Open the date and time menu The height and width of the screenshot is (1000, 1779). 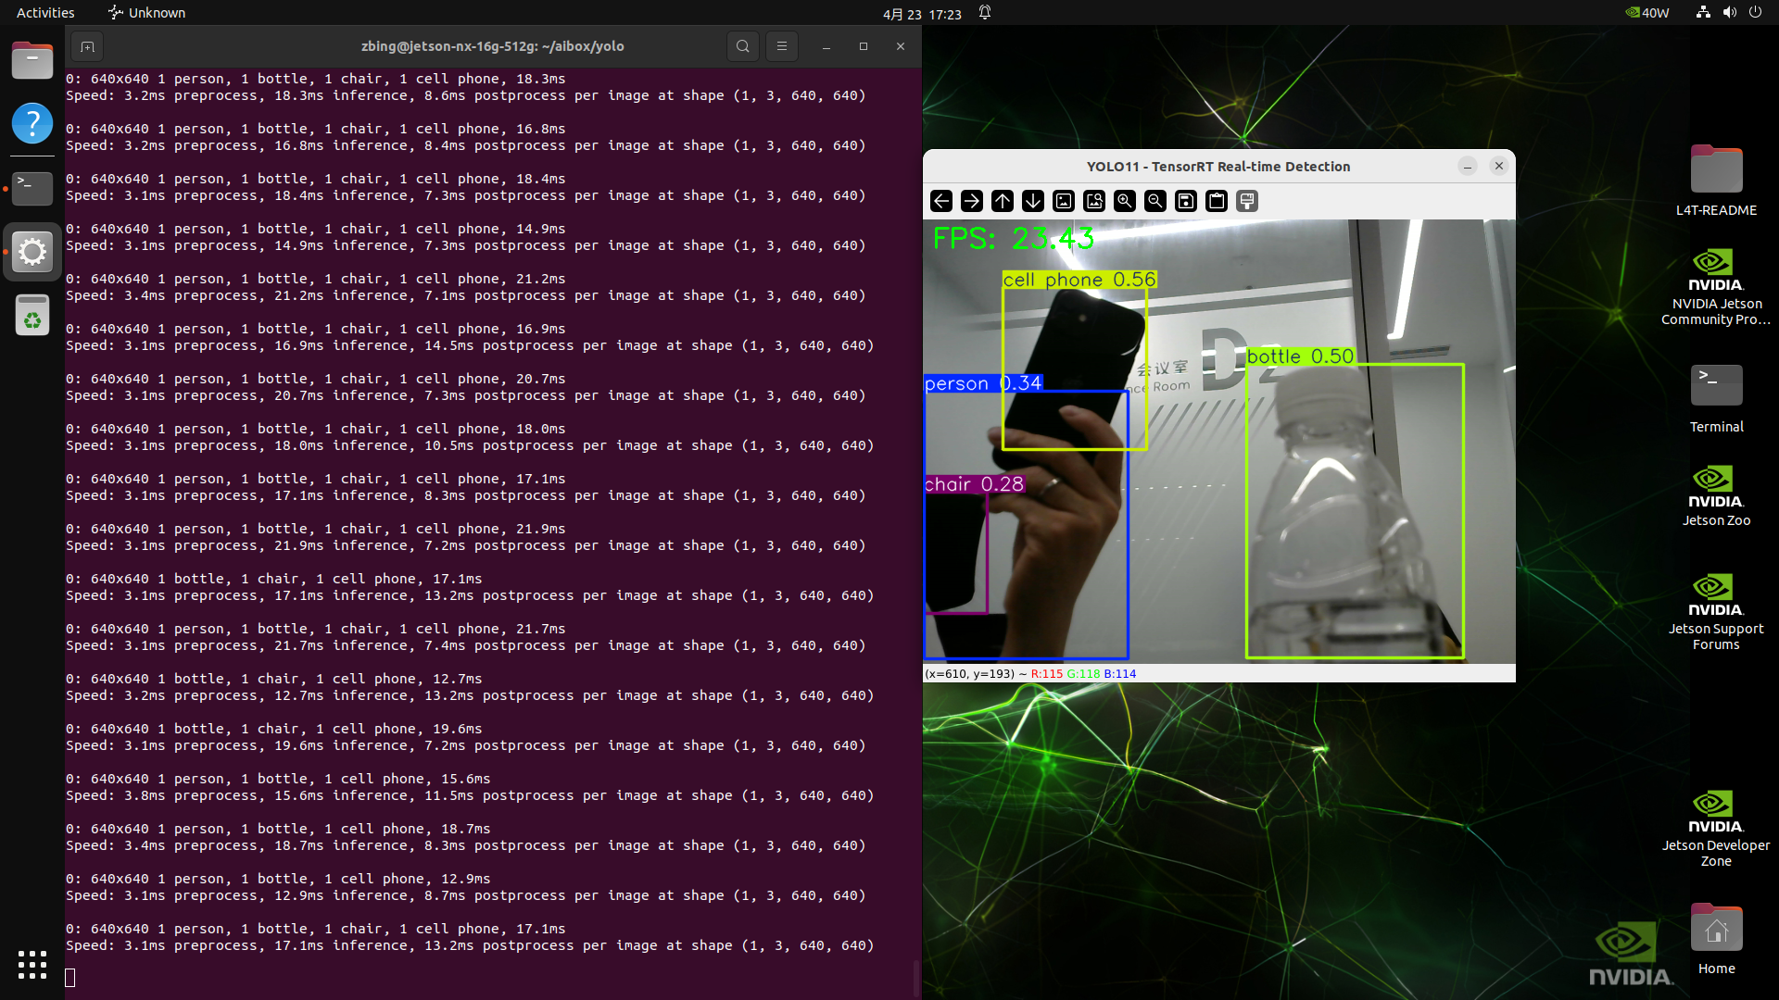coord(921,14)
